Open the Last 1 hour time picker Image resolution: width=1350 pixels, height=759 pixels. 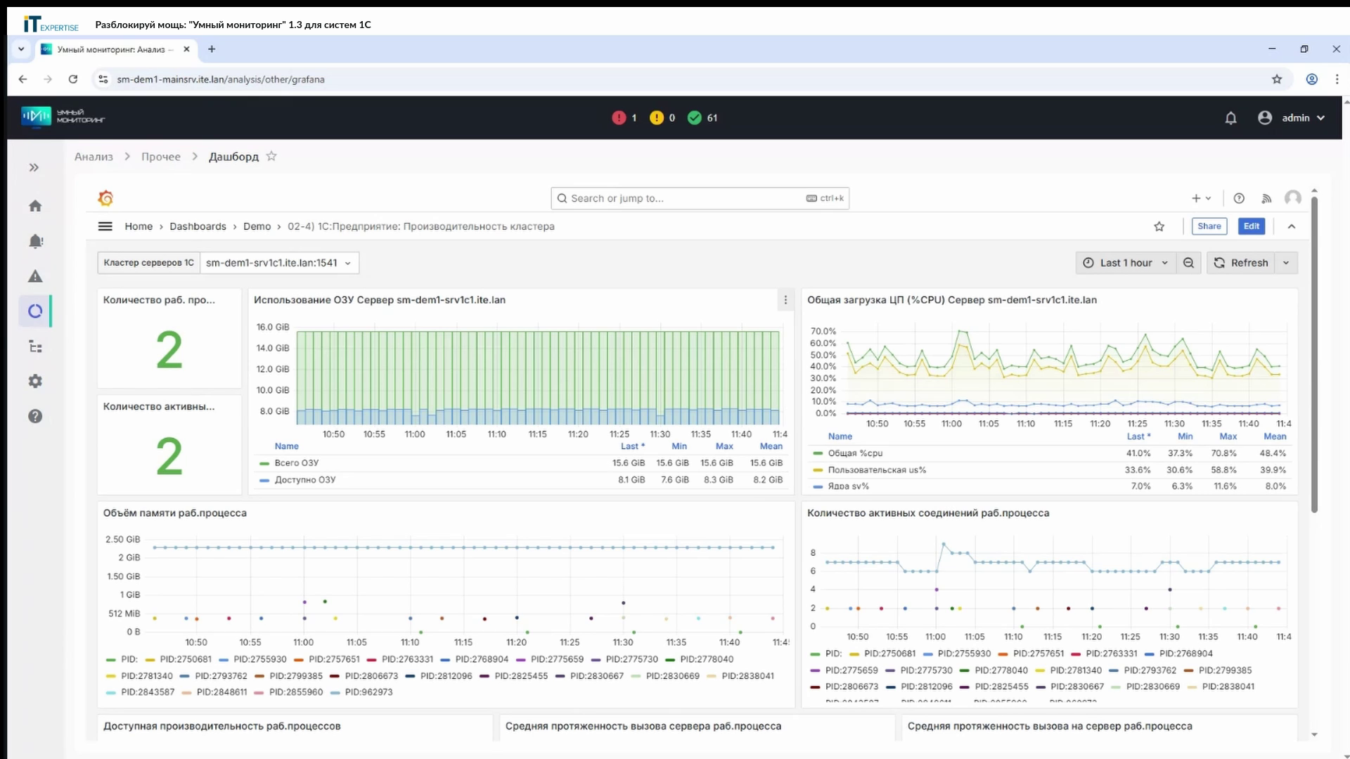click(x=1125, y=263)
